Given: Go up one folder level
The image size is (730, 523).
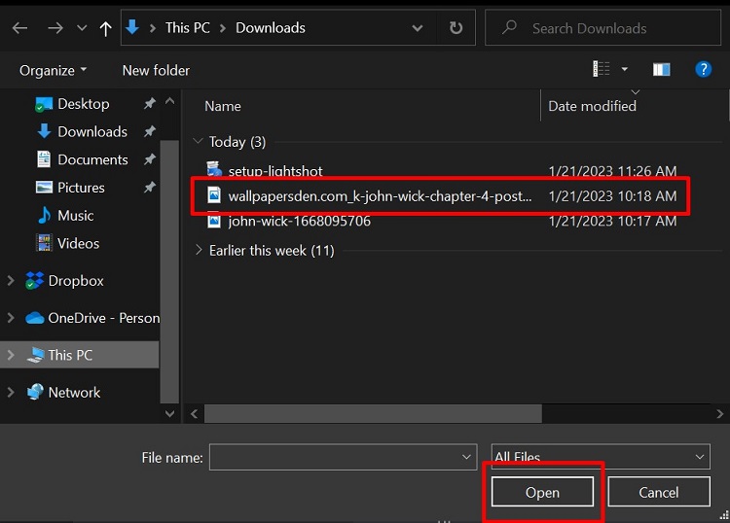Looking at the screenshot, I should [x=105, y=28].
